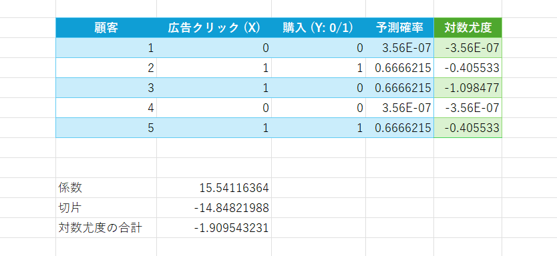Image resolution: width=557 pixels, height=256 pixels.
Task: Select customer 4's 広告クリック value 0
Action: coord(214,107)
